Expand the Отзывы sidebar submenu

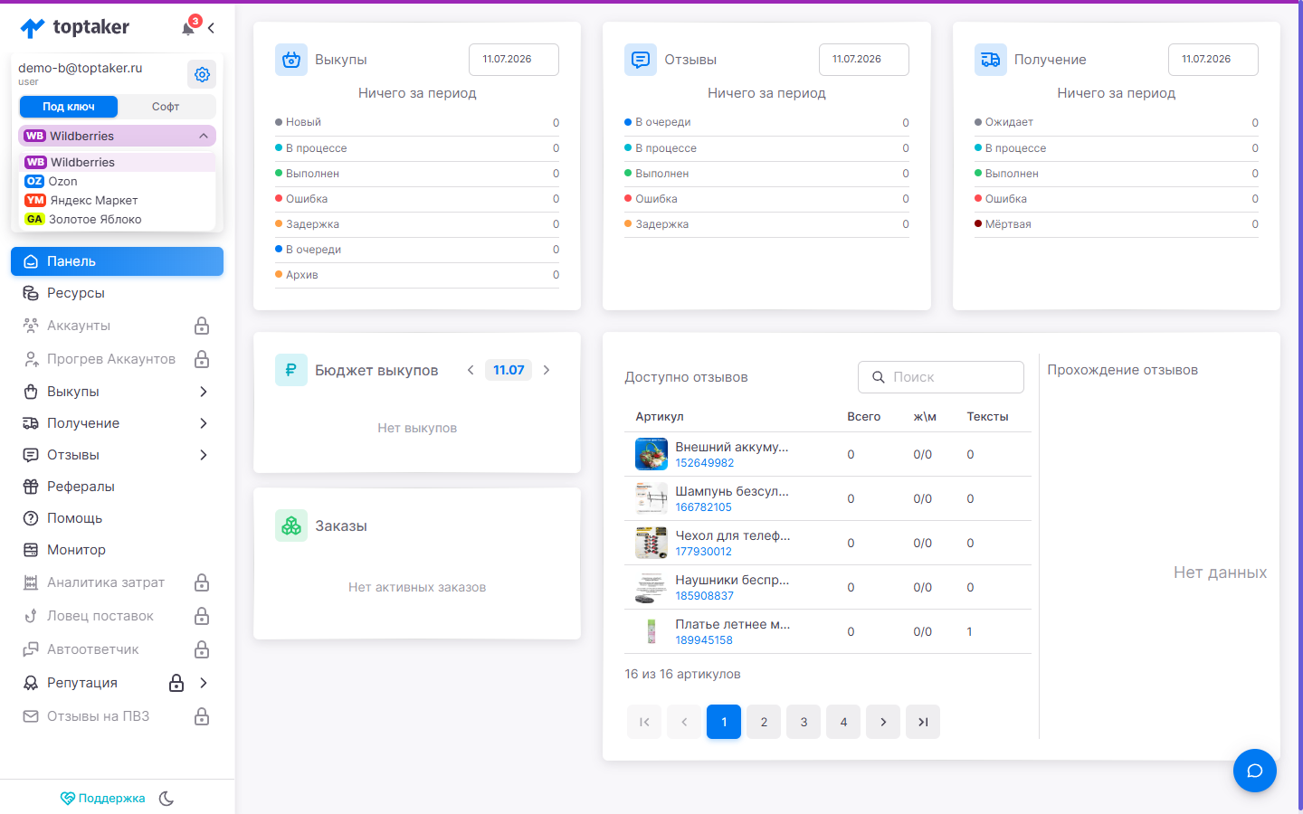pyautogui.click(x=204, y=455)
